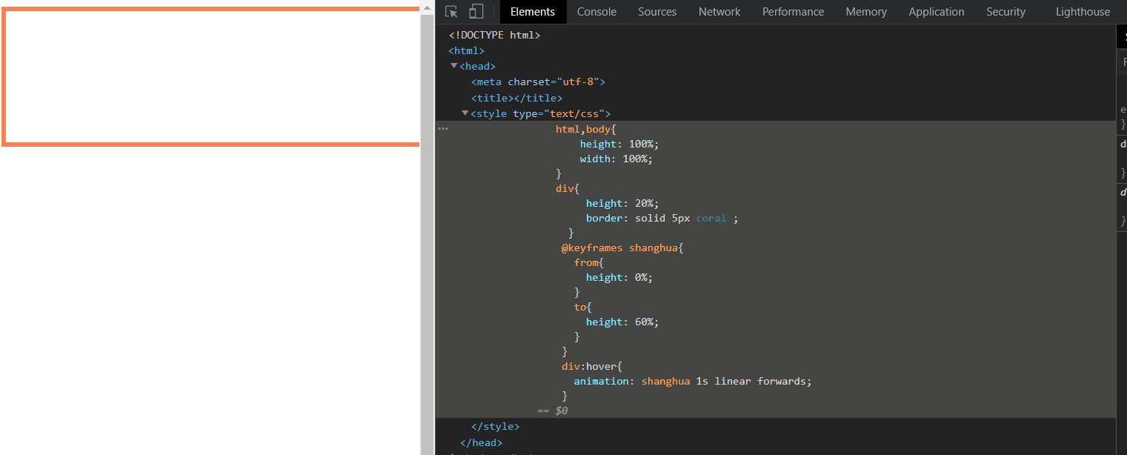Switch to the Console tab
1127x455 pixels.
[x=596, y=12]
